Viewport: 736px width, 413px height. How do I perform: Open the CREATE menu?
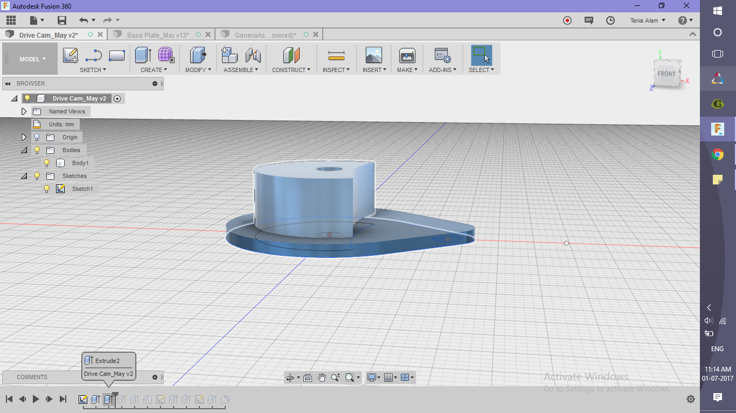pos(154,70)
